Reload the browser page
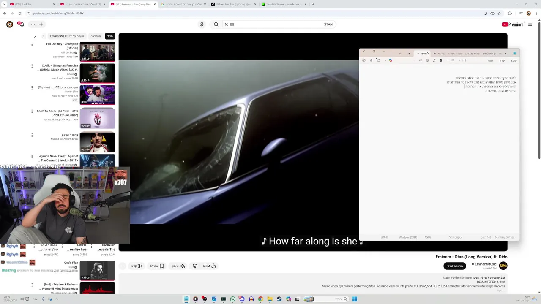Viewport: 541px width, 304px height. click(19, 13)
